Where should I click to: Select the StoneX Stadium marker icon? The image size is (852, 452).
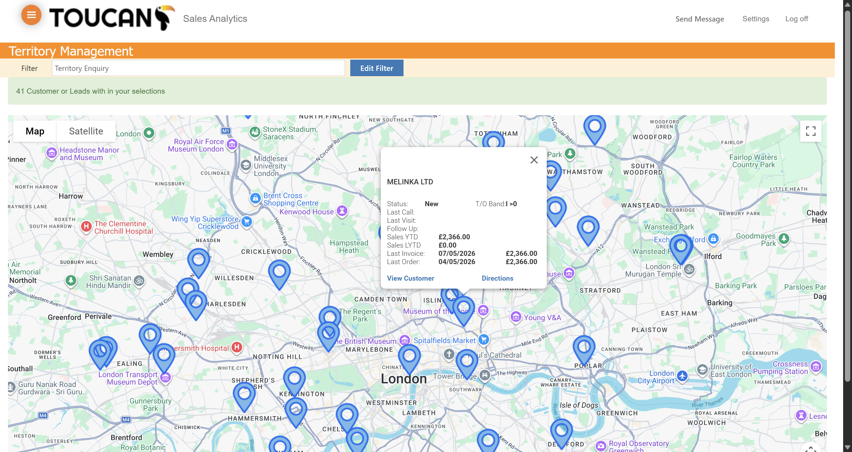pos(255,132)
